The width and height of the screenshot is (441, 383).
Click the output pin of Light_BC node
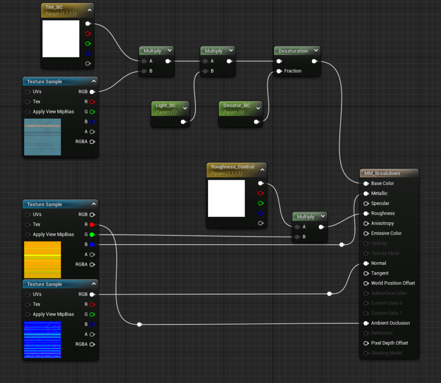[x=183, y=122]
